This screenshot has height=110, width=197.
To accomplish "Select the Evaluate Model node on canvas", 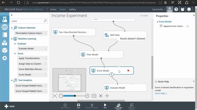I will click(125, 88).
